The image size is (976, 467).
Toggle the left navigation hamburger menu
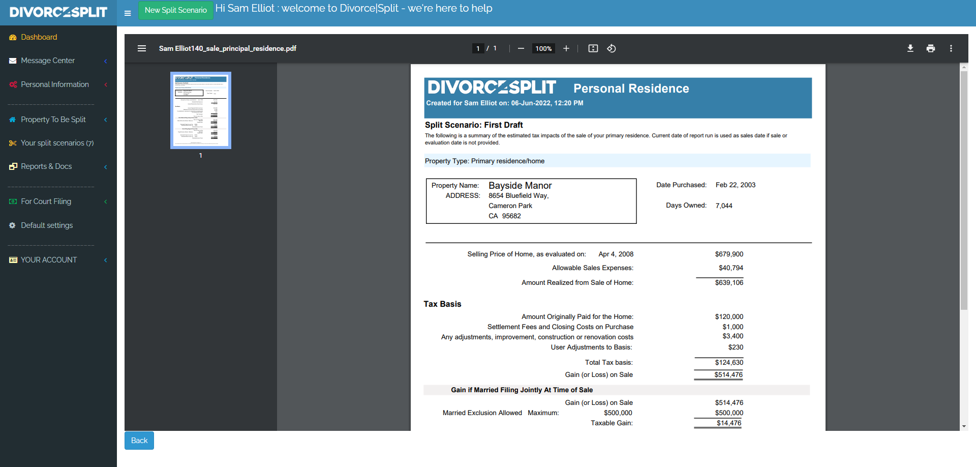[128, 13]
